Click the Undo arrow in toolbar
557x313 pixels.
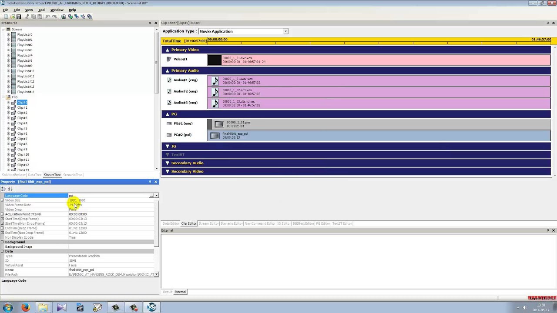click(48, 17)
